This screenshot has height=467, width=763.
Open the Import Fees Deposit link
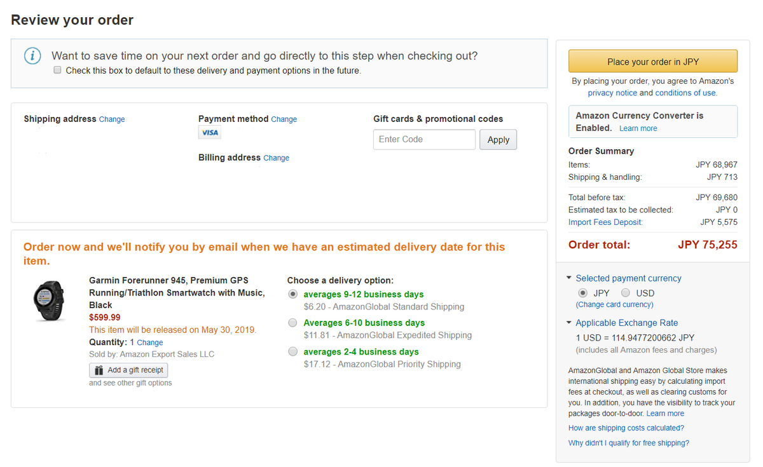[605, 222]
